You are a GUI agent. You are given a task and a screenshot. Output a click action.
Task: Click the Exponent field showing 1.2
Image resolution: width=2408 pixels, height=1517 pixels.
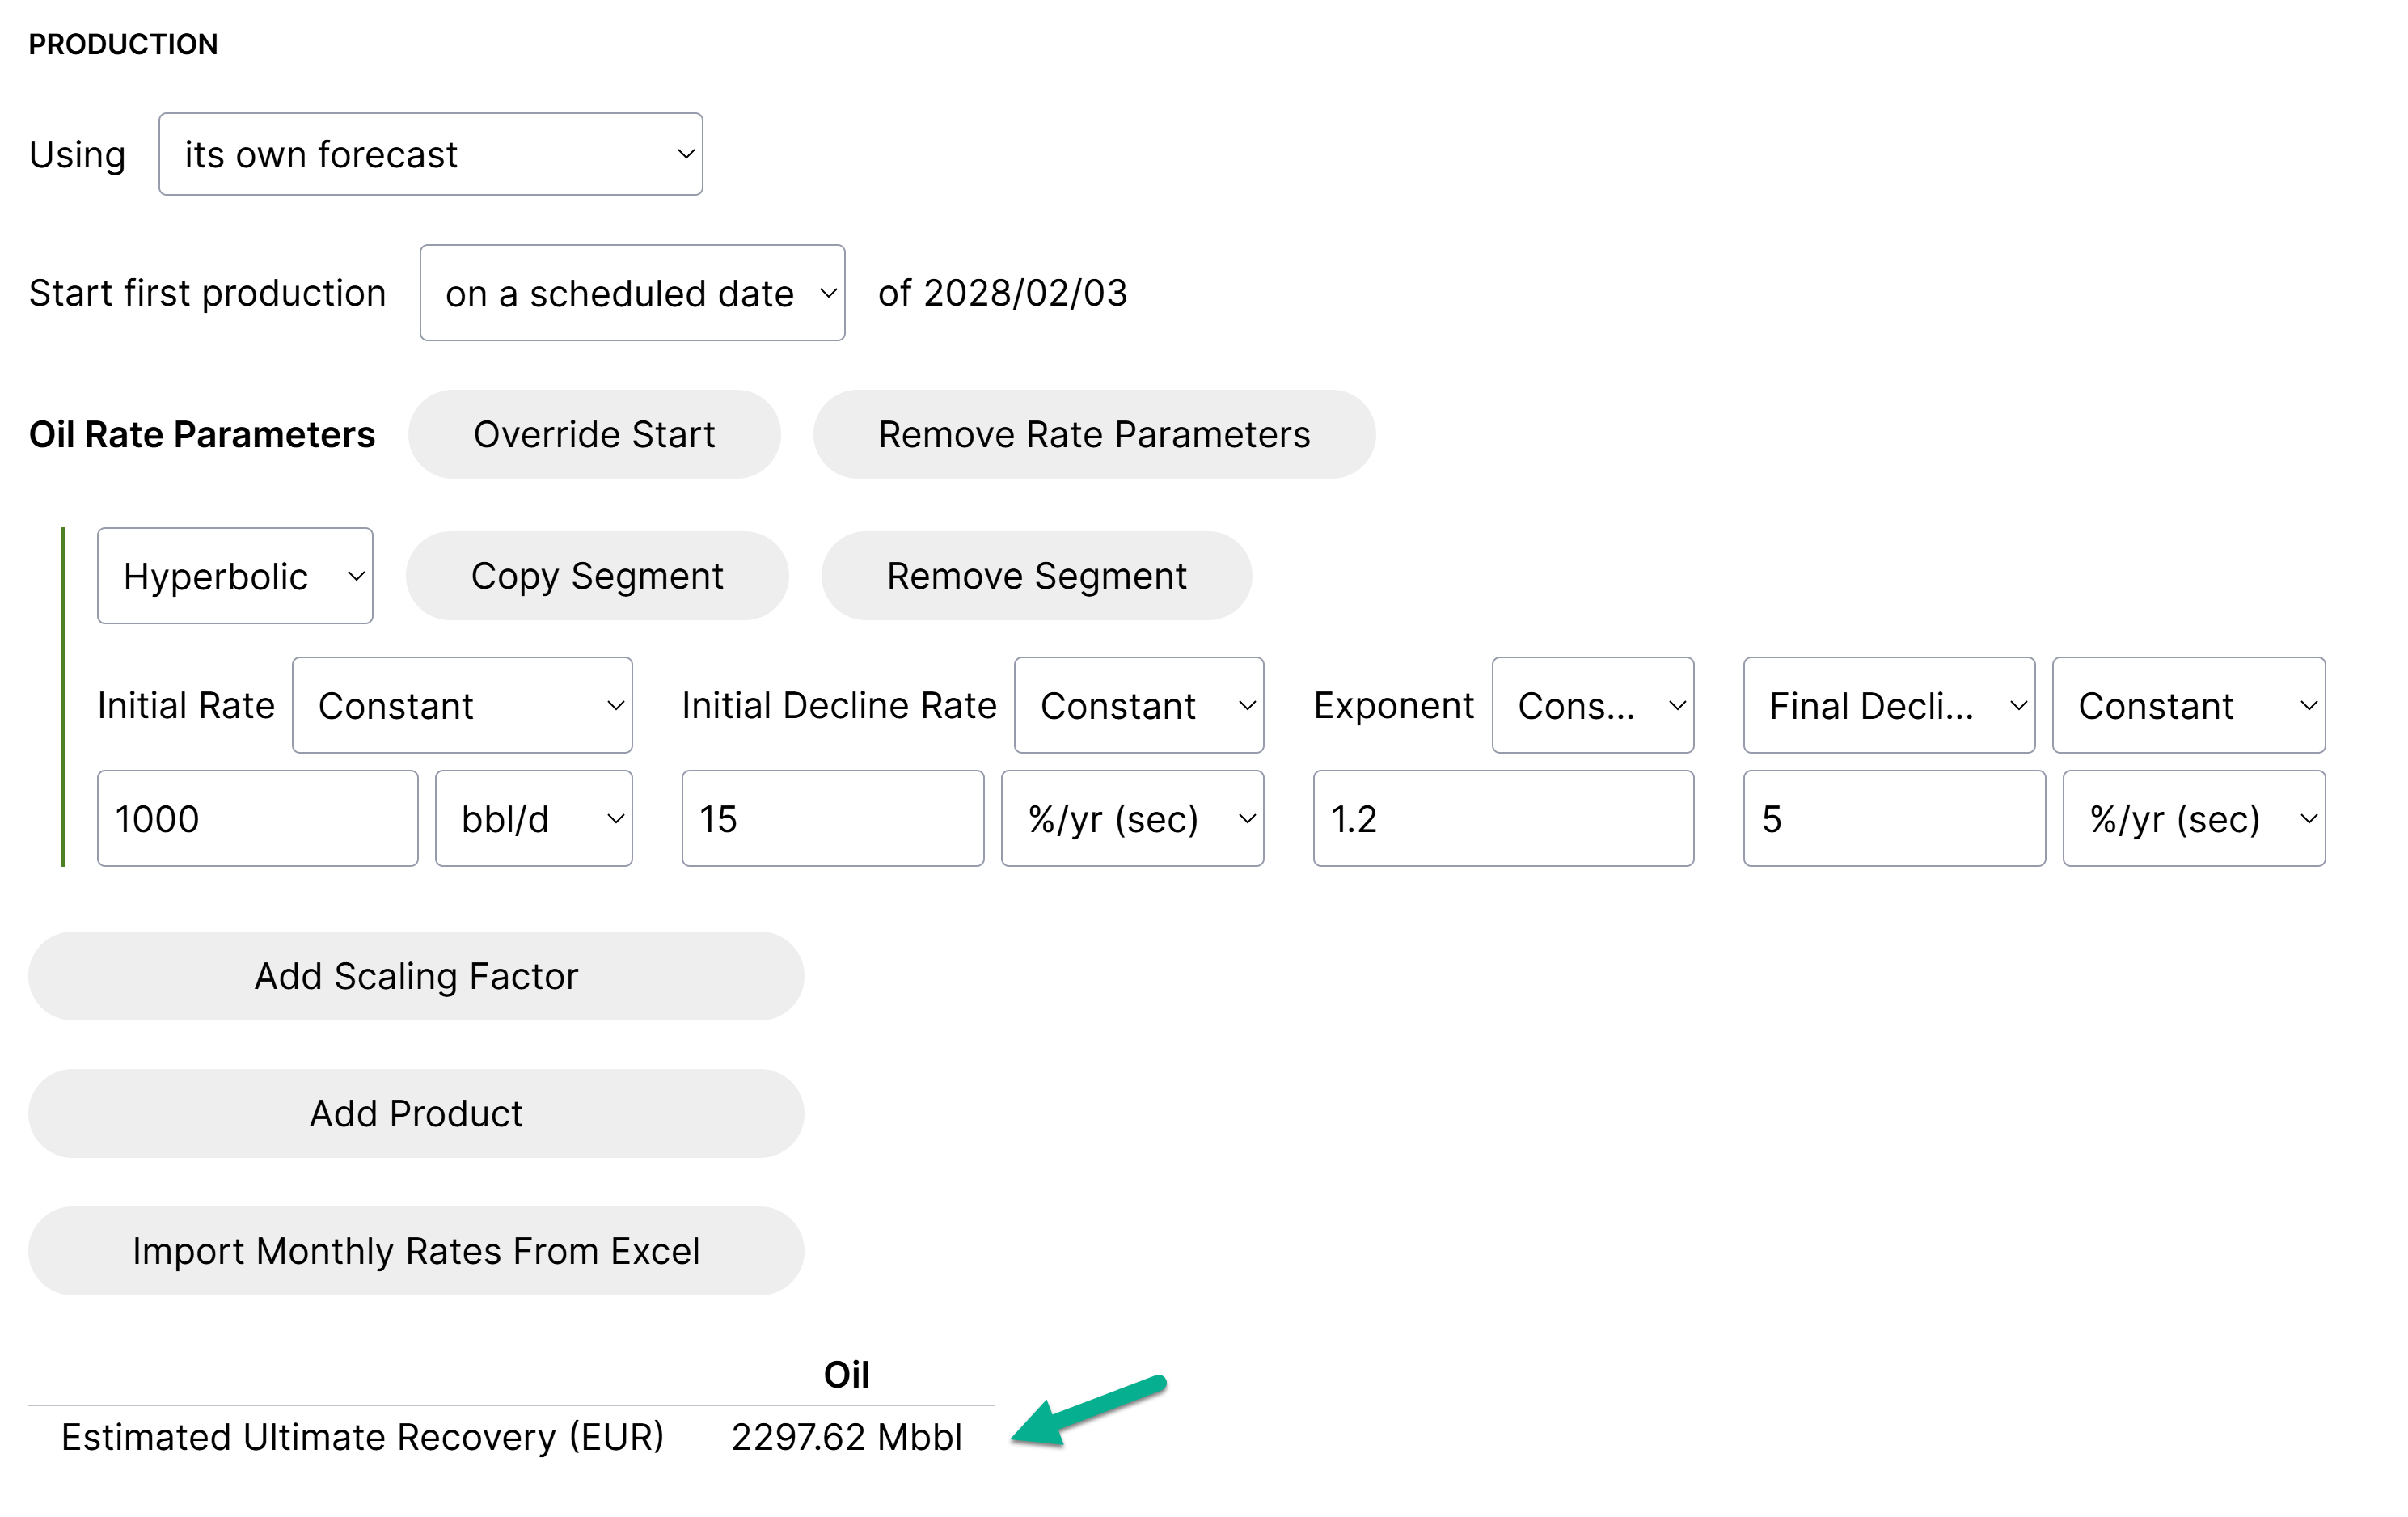[1502, 818]
